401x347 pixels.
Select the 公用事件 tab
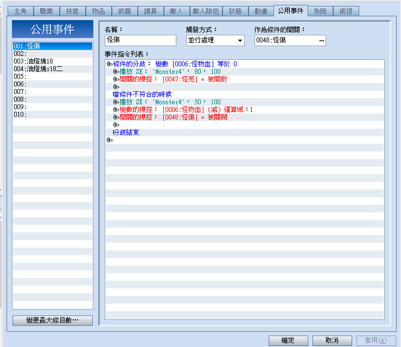(x=290, y=11)
